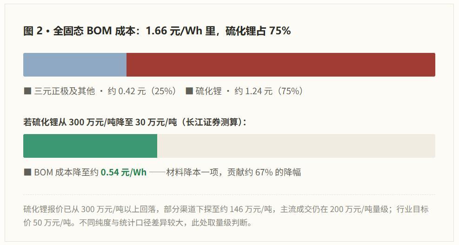Click the beige remaining portion of lower bar
459x245 pixels.
tap(296, 146)
